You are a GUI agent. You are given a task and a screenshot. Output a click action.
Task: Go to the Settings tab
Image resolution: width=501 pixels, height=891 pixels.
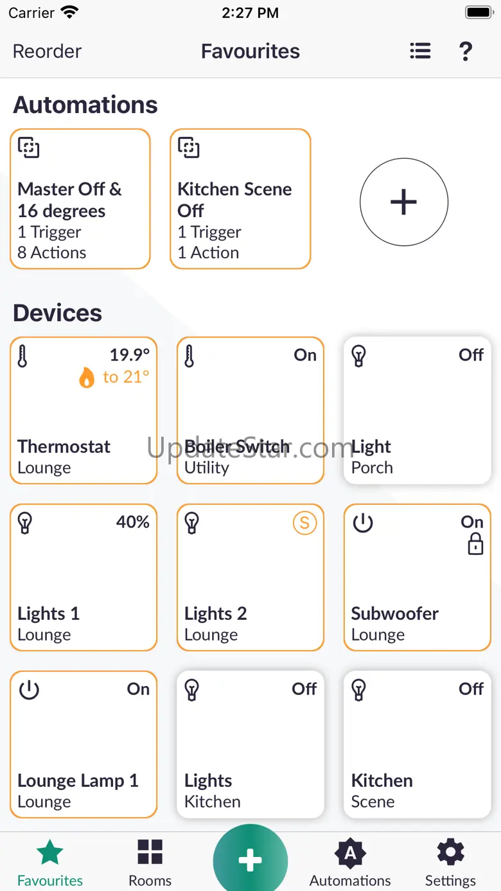[x=450, y=863]
